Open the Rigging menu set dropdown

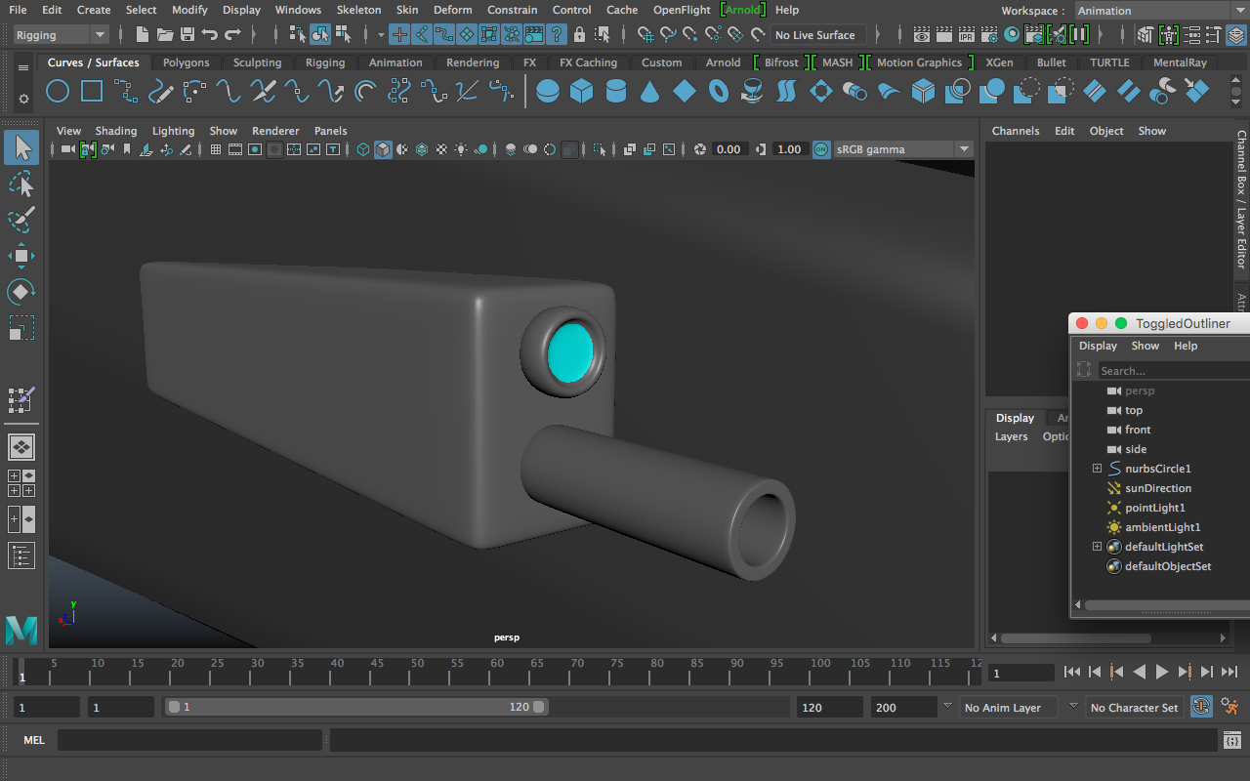(x=61, y=35)
